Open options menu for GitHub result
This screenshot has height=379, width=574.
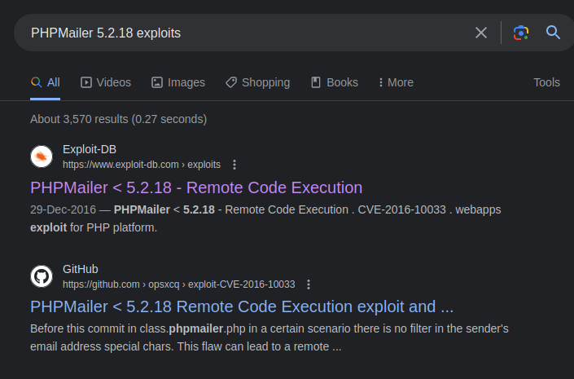pos(309,284)
